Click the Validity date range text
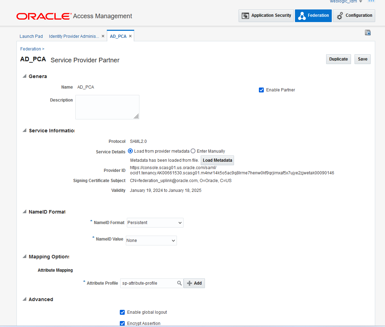 (x=165, y=190)
